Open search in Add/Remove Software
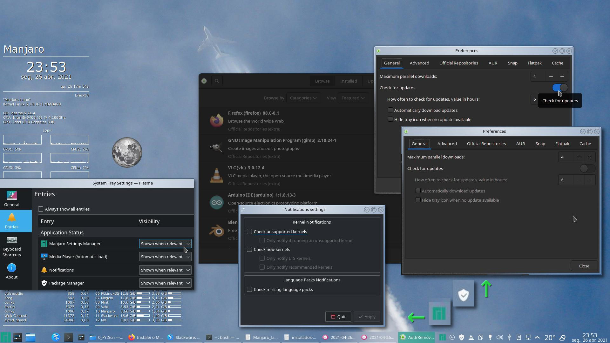Image resolution: width=610 pixels, height=343 pixels. pos(217,81)
